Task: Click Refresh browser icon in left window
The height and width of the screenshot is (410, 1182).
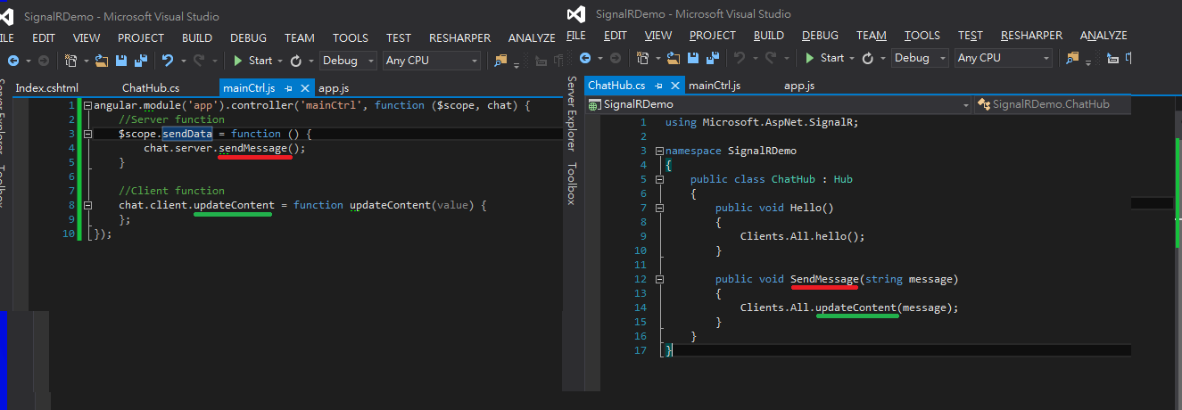Action: point(296,61)
